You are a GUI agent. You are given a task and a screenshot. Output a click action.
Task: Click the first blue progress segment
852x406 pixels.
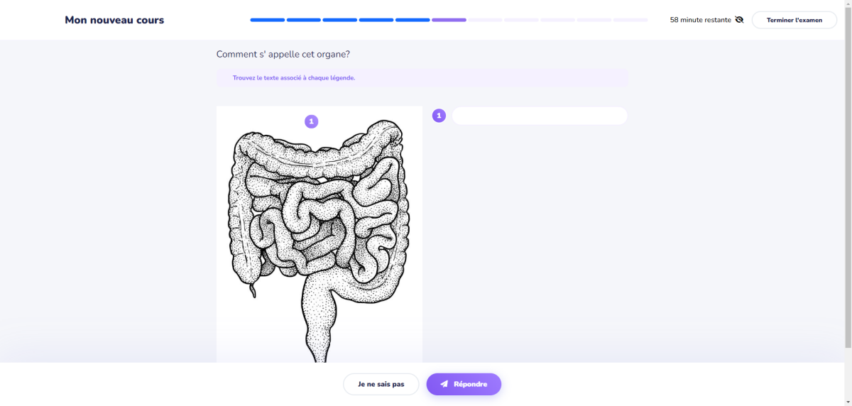click(268, 20)
